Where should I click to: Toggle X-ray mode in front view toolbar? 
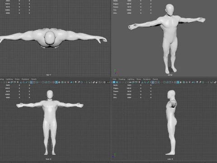[94, 82]
